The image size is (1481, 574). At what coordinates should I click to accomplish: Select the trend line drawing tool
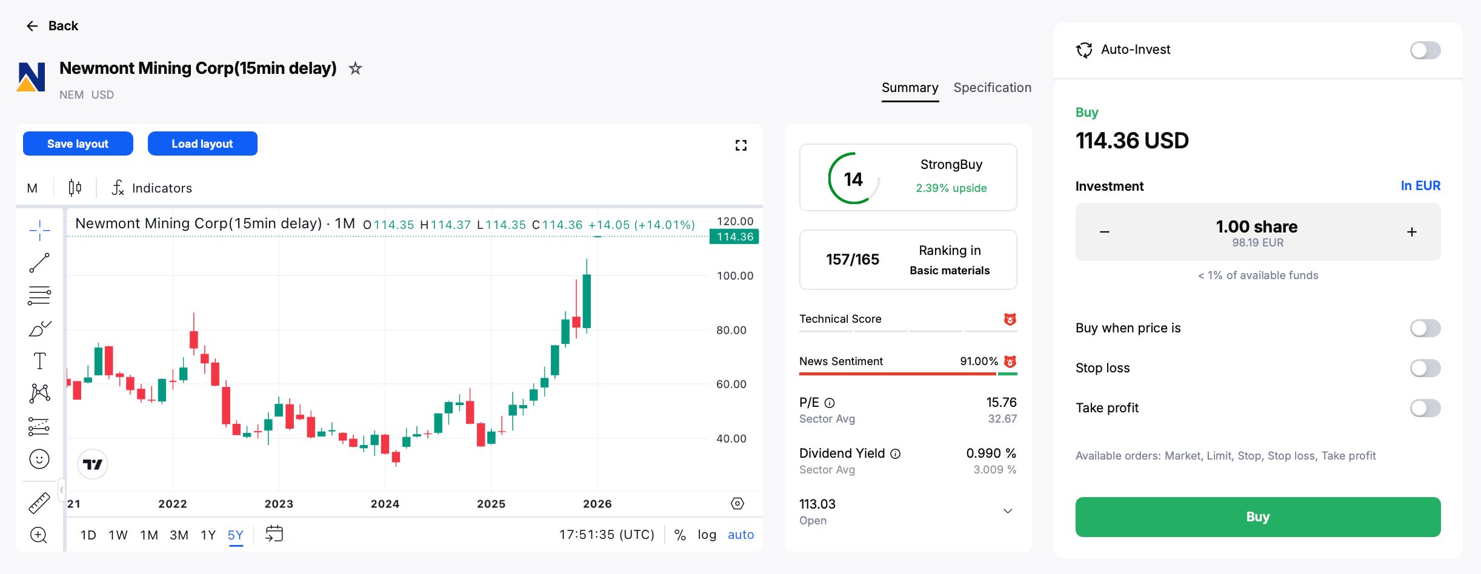coord(40,263)
